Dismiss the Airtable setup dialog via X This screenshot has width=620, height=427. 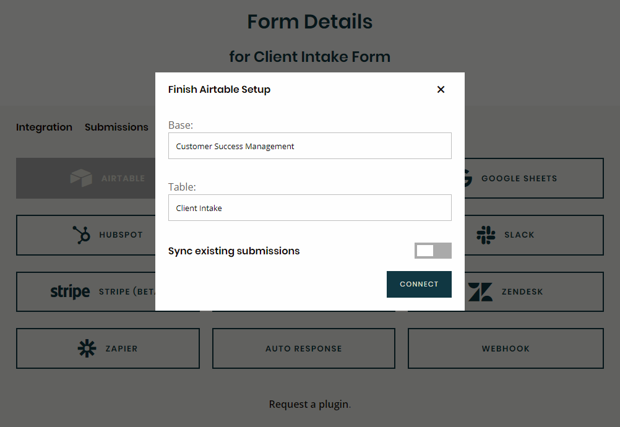click(441, 89)
